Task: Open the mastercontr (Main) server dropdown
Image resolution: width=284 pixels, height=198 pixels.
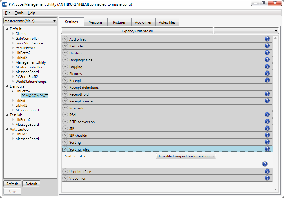Action: point(30,21)
